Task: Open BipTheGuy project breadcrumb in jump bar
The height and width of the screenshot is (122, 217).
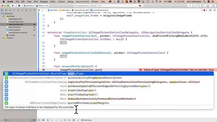Action: 53,10
